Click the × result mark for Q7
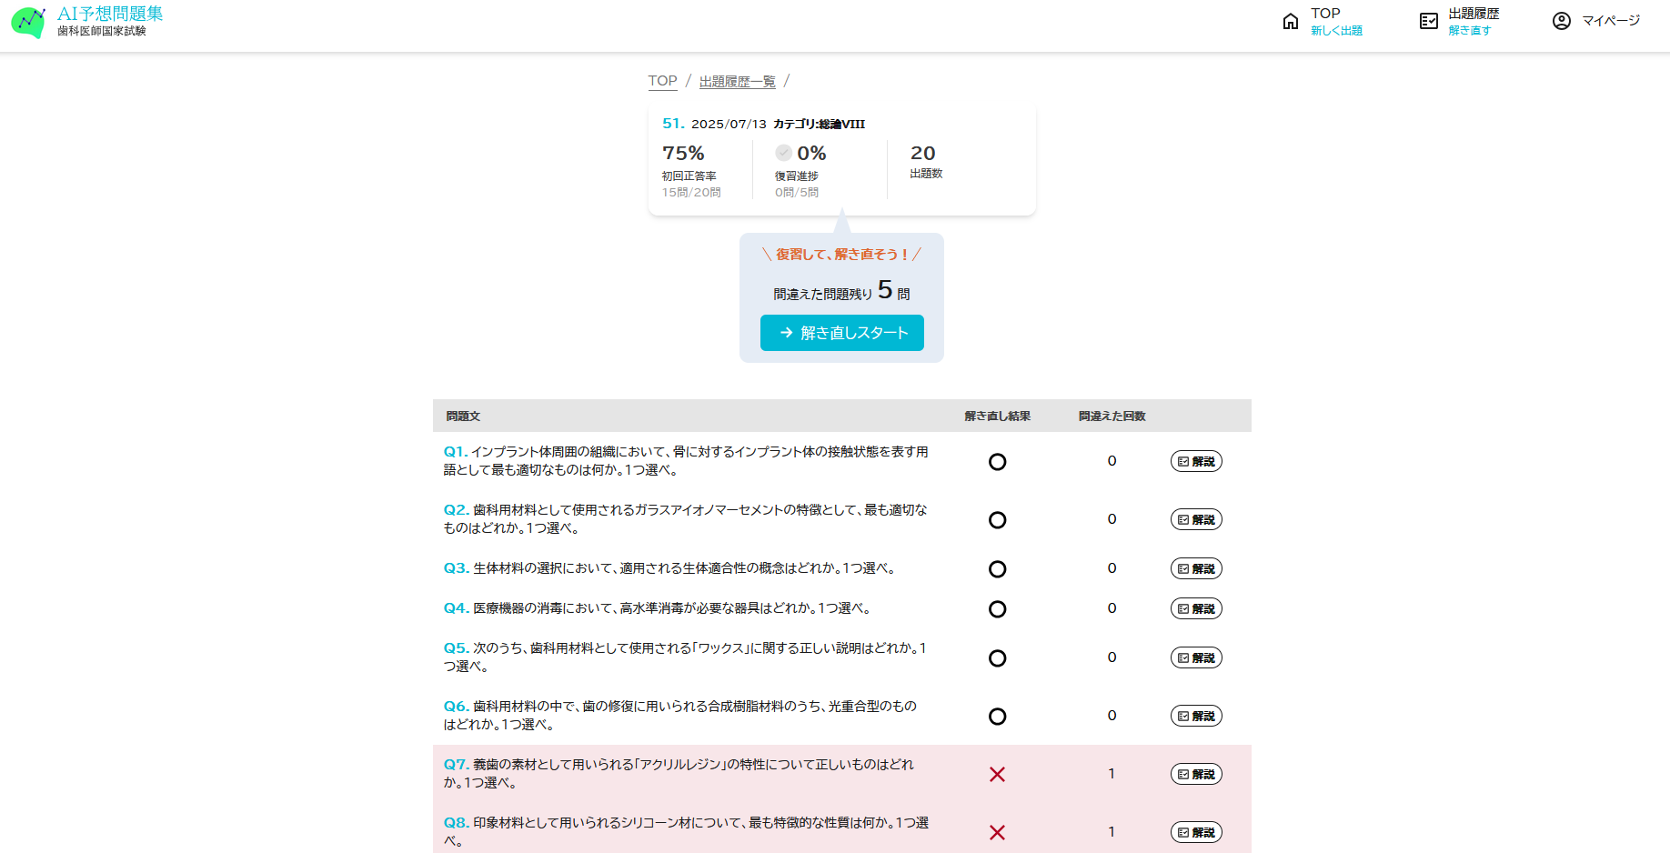 (998, 774)
